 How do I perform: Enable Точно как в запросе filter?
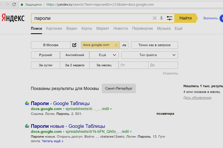click(x=154, y=45)
